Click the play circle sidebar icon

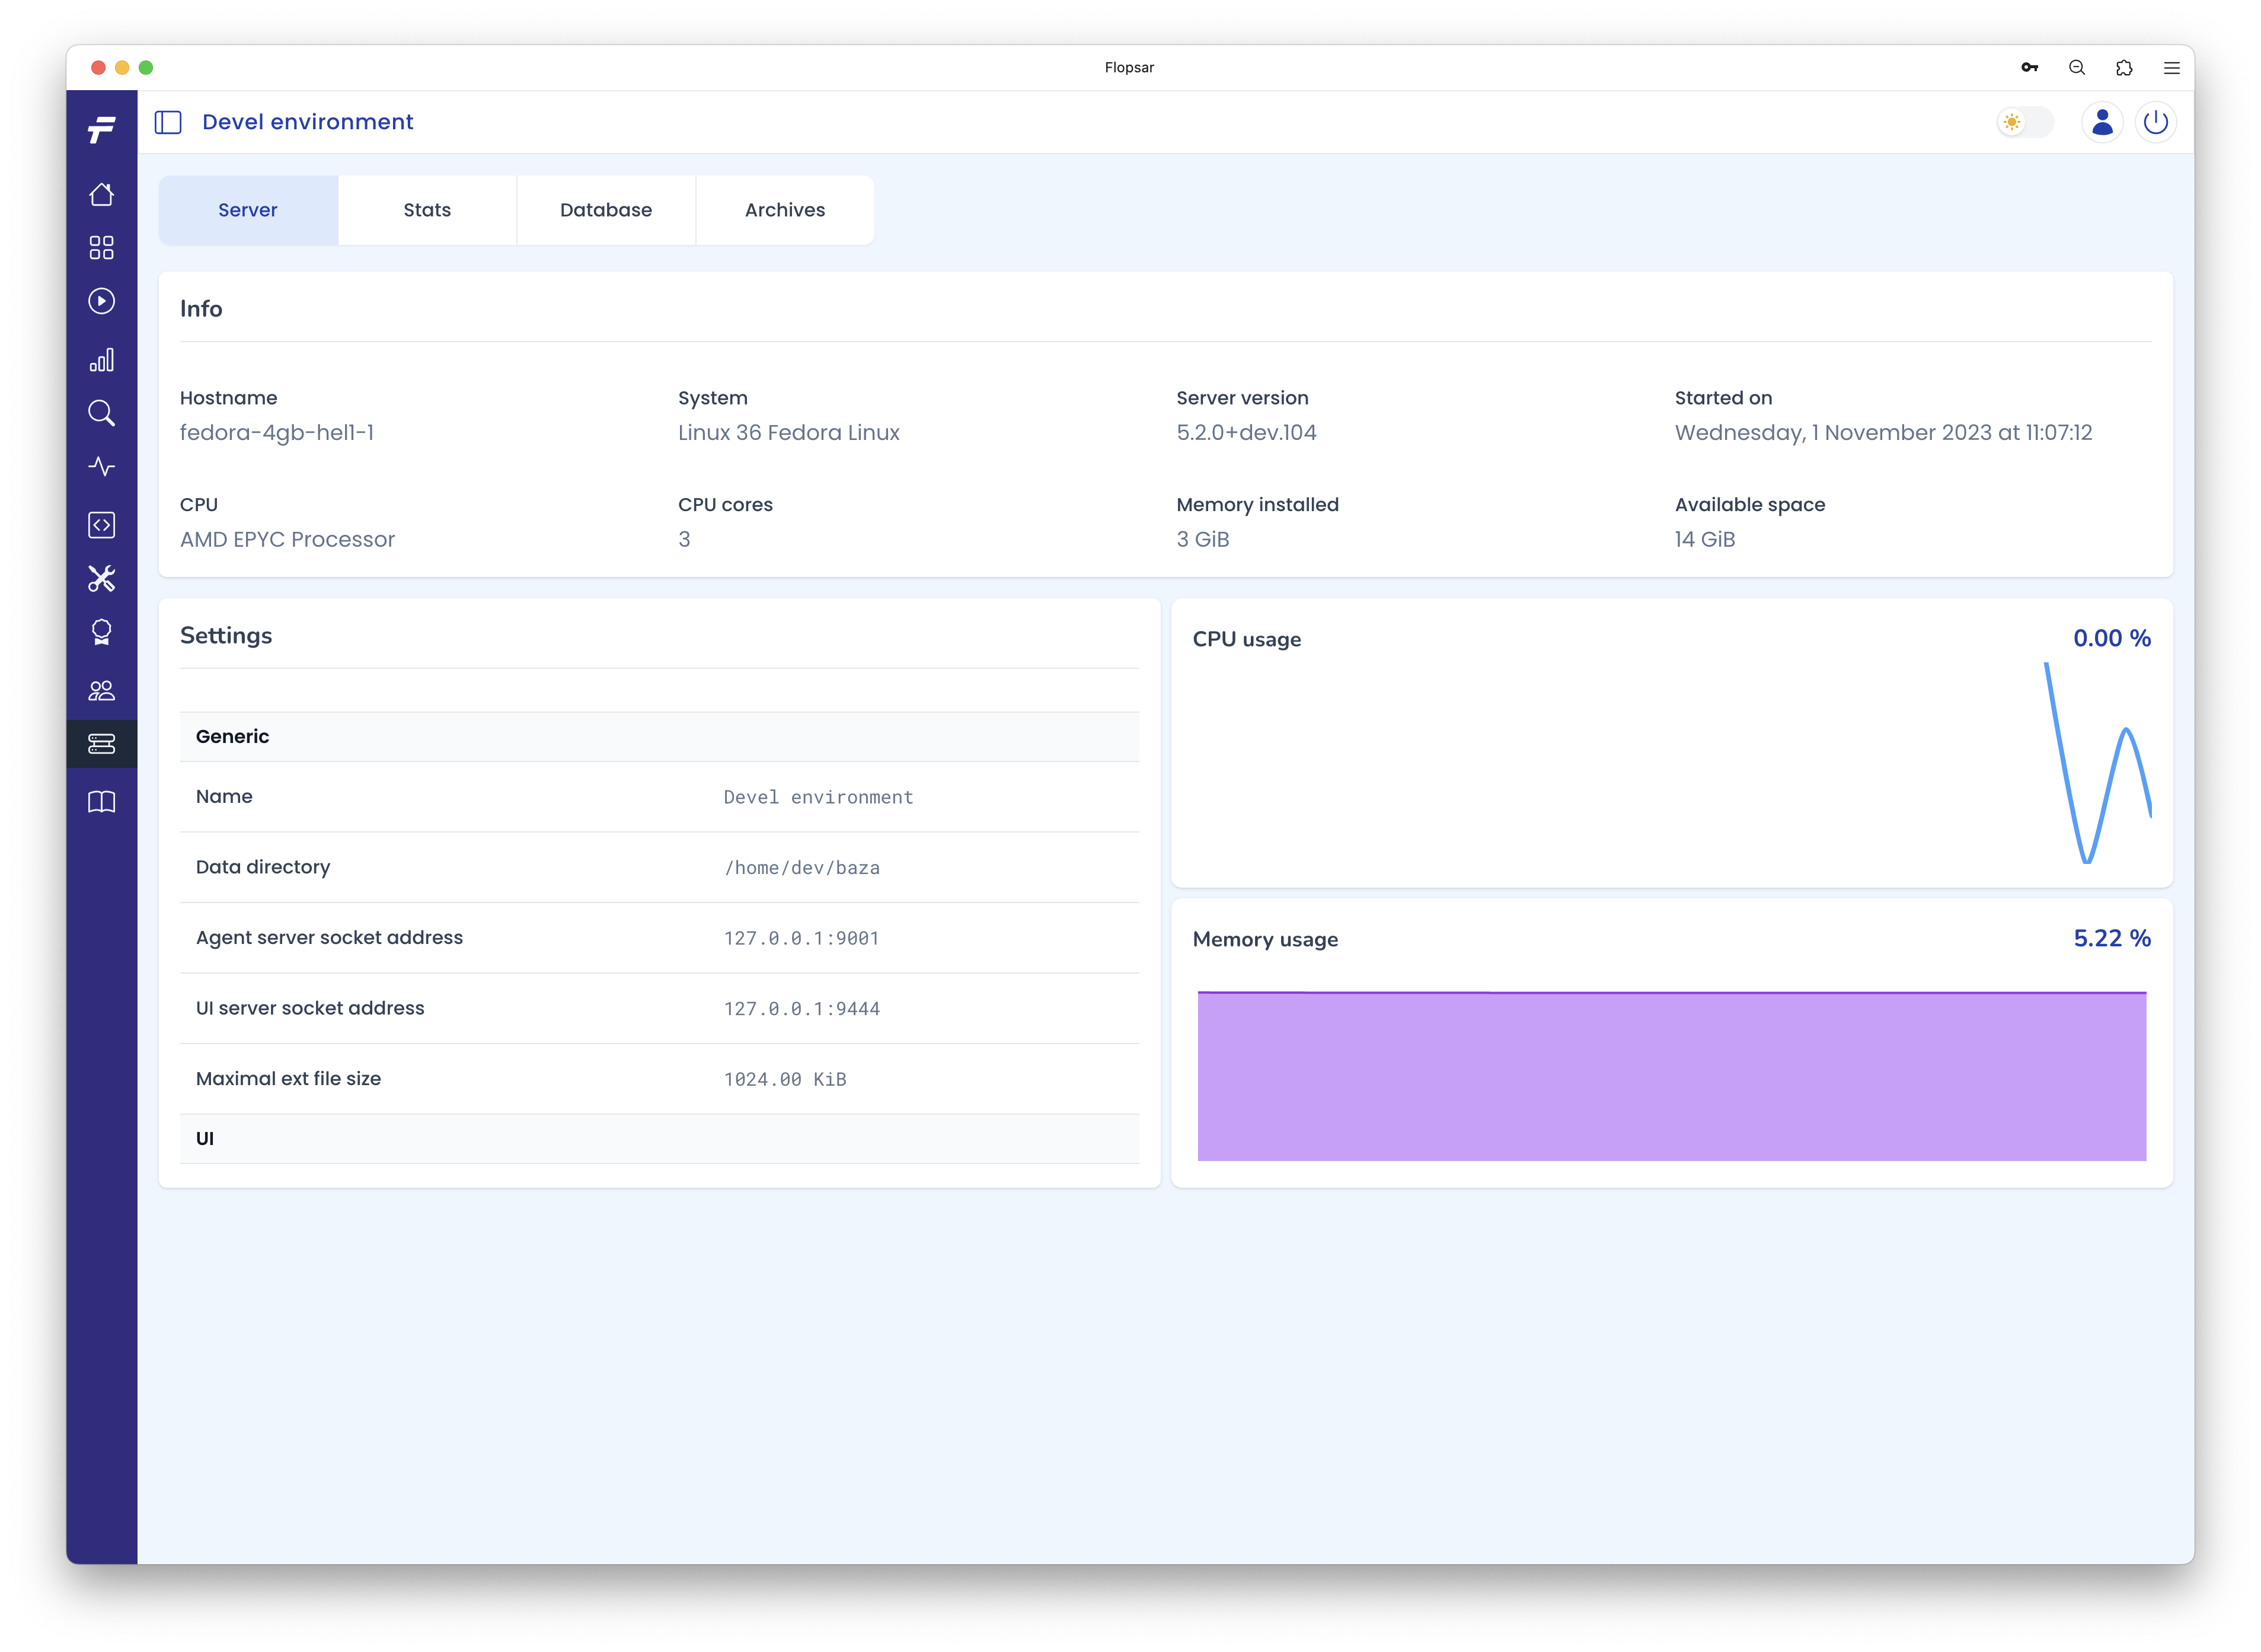(101, 301)
